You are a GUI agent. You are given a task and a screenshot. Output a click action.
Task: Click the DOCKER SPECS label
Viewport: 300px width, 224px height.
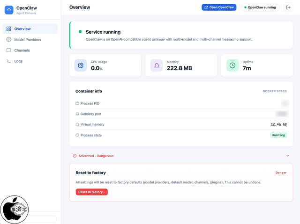point(275,91)
